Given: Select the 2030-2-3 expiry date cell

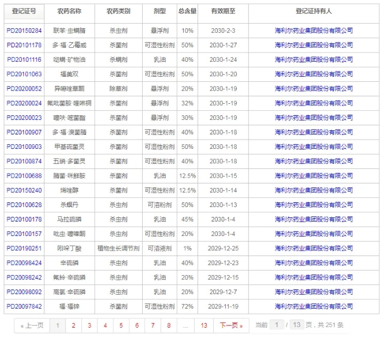Looking at the screenshot, I should tap(223, 31).
